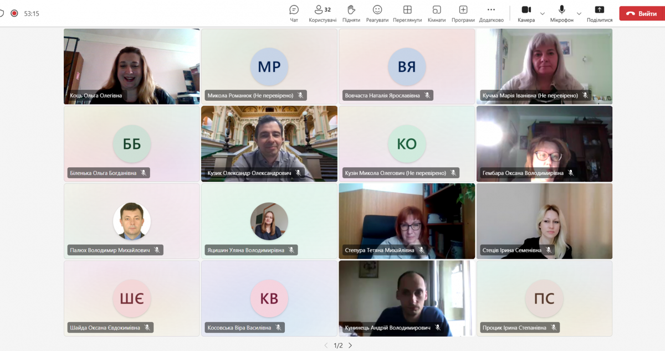The width and height of the screenshot is (665, 351).
Task: Go to previous page of participants
Action: point(326,345)
